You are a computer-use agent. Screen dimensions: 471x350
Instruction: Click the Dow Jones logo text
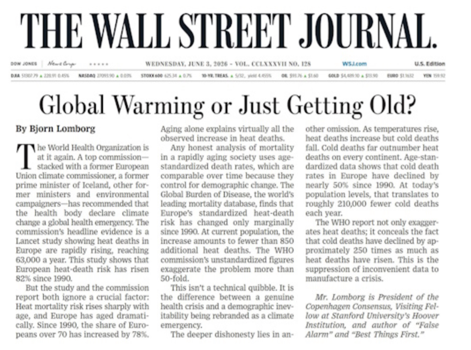(24, 64)
